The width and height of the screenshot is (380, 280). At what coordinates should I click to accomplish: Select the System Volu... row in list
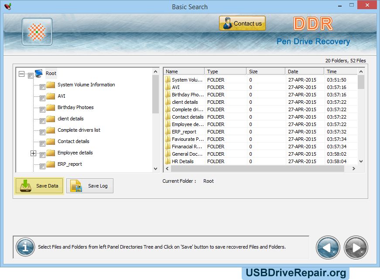coord(261,80)
